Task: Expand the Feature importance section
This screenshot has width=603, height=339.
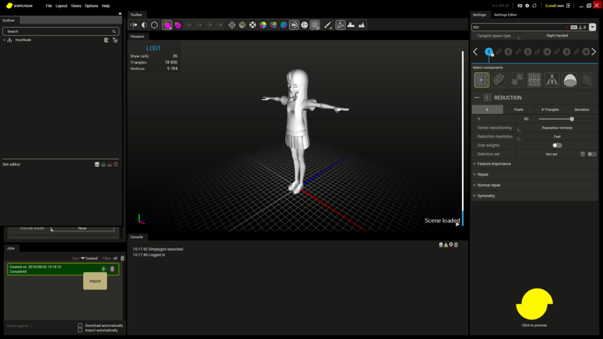Action: click(475, 164)
